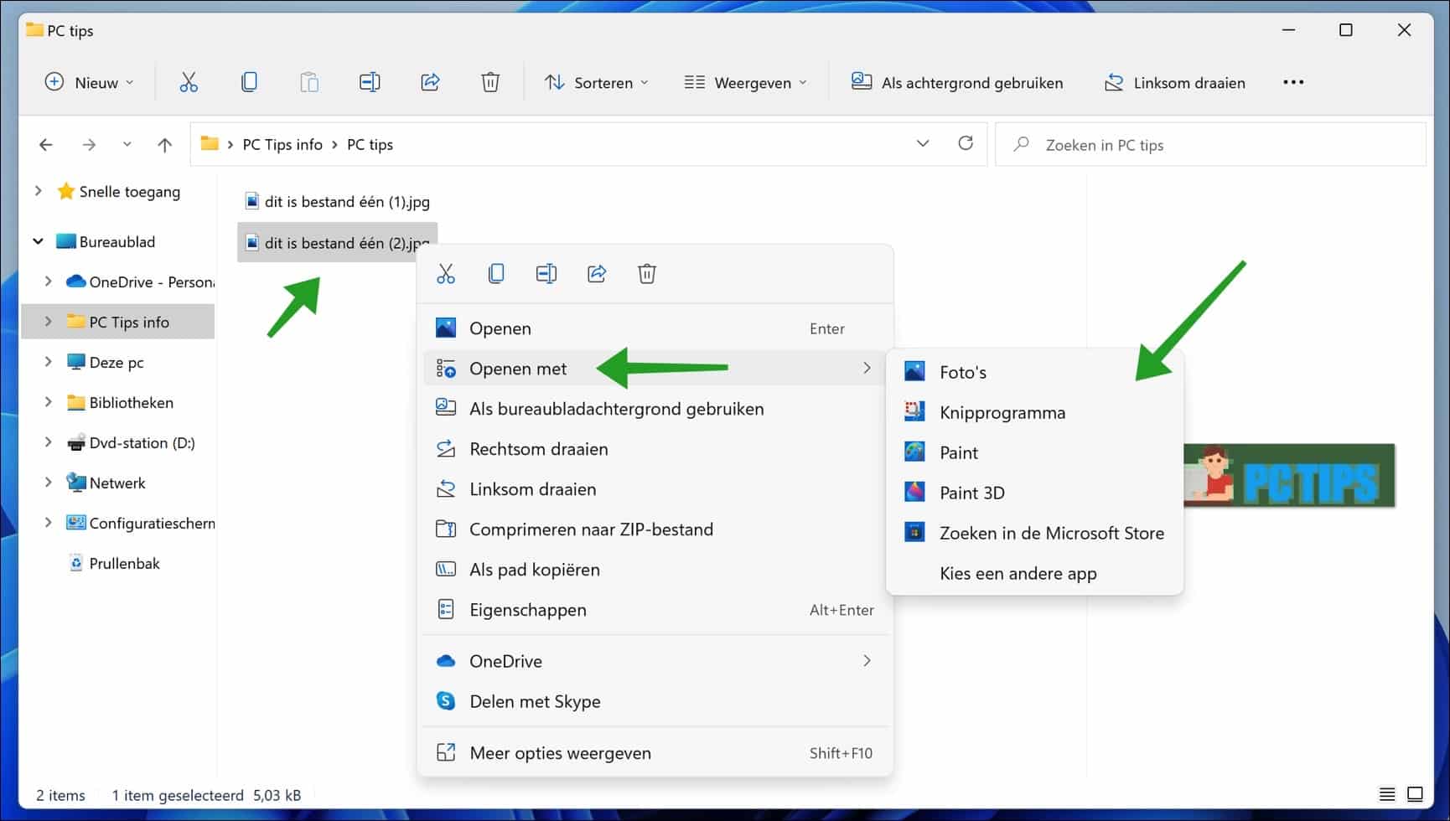Screen dimensions: 1450x821
Task: Open the Sorteren dropdown
Action: (596, 82)
